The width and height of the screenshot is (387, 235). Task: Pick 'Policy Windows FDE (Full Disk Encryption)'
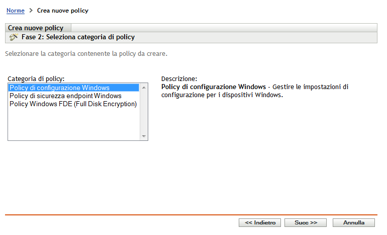[x=73, y=104]
